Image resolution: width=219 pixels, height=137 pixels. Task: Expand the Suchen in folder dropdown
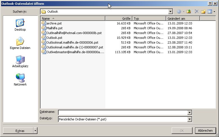tap(170, 12)
